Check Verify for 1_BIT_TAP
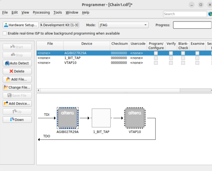This screenshot has height=171, width=212. (x=171, y=58)
